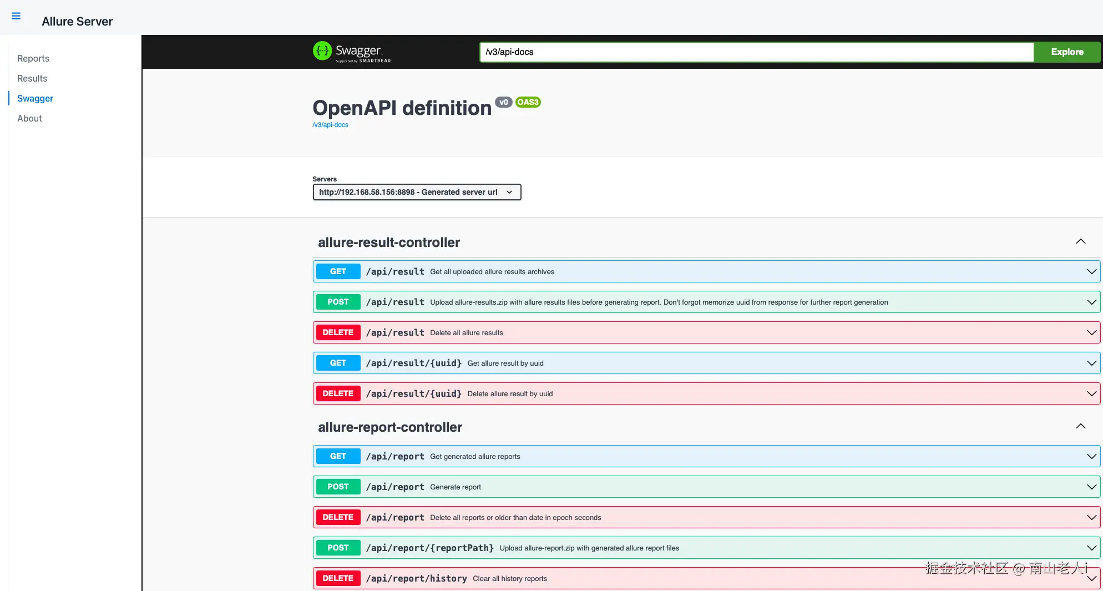The width and height of the screenshot is (1103, 591).
Task: Click the v0 version badge
Action: pyautogui.click(x=504, y=102)
